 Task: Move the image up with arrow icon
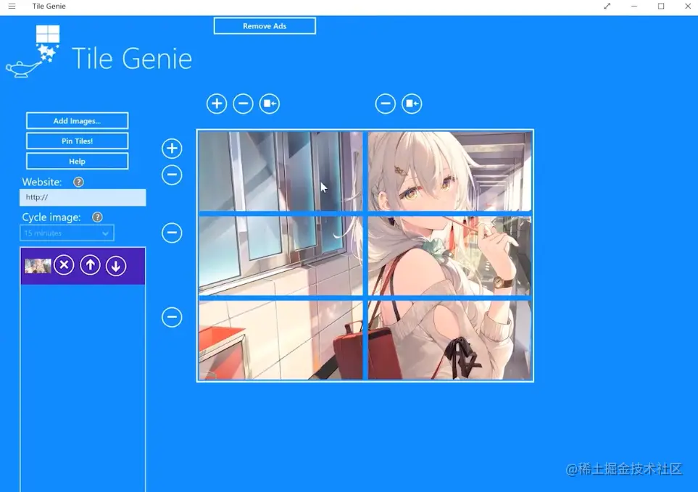90,266
